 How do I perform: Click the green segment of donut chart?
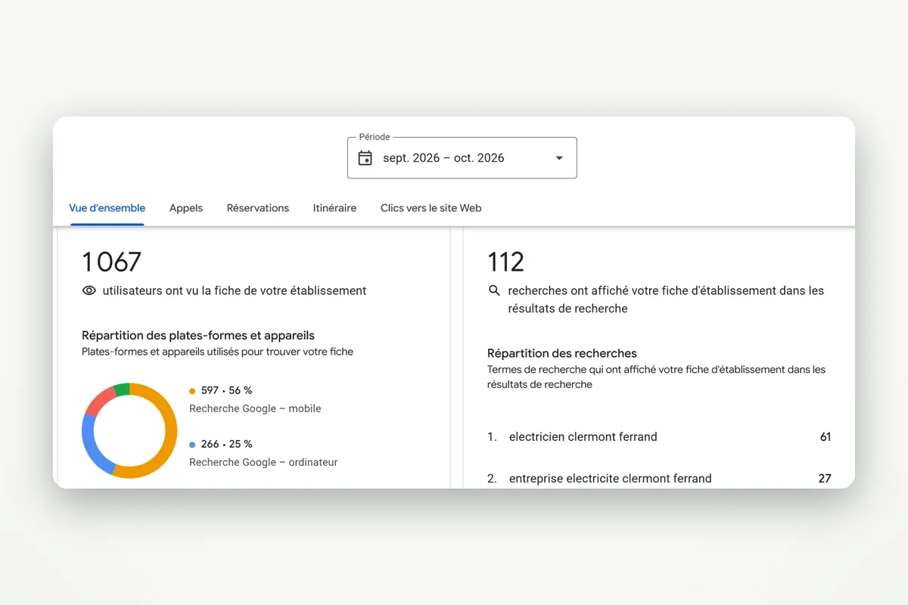pyautogui.click(x=122, y=390)
